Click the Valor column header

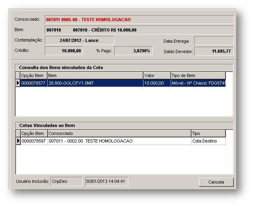point(157,75)
